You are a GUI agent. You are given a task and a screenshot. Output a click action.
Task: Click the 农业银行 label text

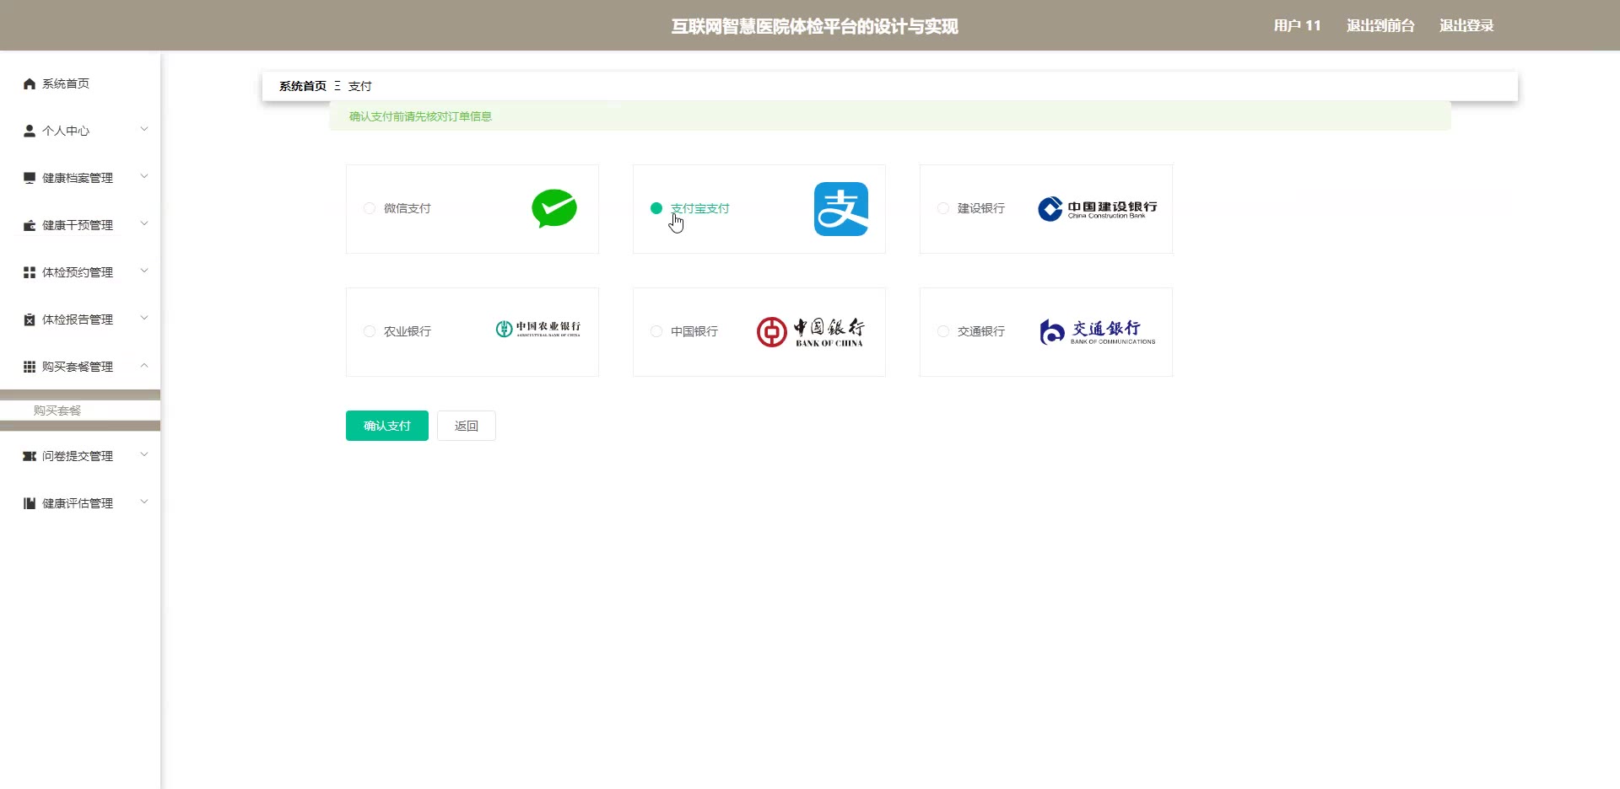(x=408, y=331)
